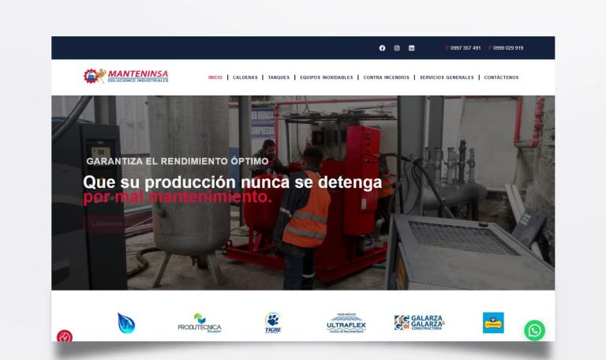Open the Contra Incendios menu item
The width and height of the screenshot is (606, 360).
pos(386,77)
